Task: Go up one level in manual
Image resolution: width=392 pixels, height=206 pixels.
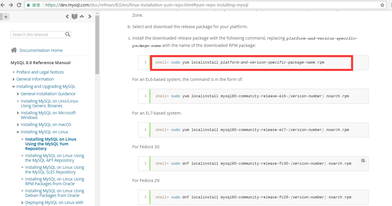Action: tap(82, 16)
